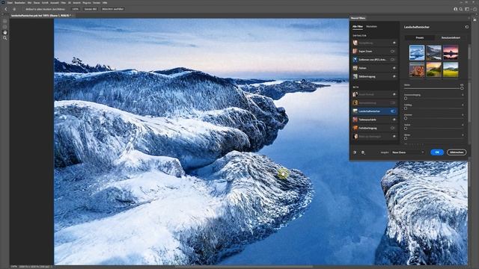Image resolution: width=479 pixels, height=269 pixels.
Task: Toggle the Super Zoom filter switch
Action: click(393, 52)
